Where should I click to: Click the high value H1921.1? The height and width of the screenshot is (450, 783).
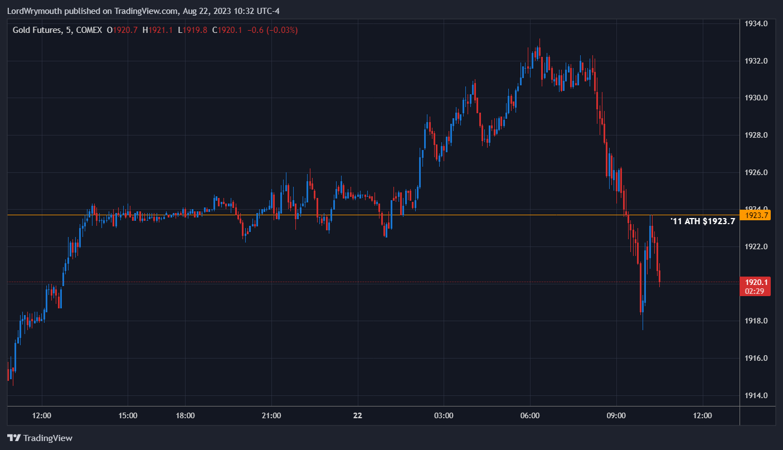158,30
